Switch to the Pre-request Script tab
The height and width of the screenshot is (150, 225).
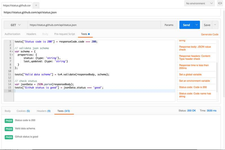[64, 34]
